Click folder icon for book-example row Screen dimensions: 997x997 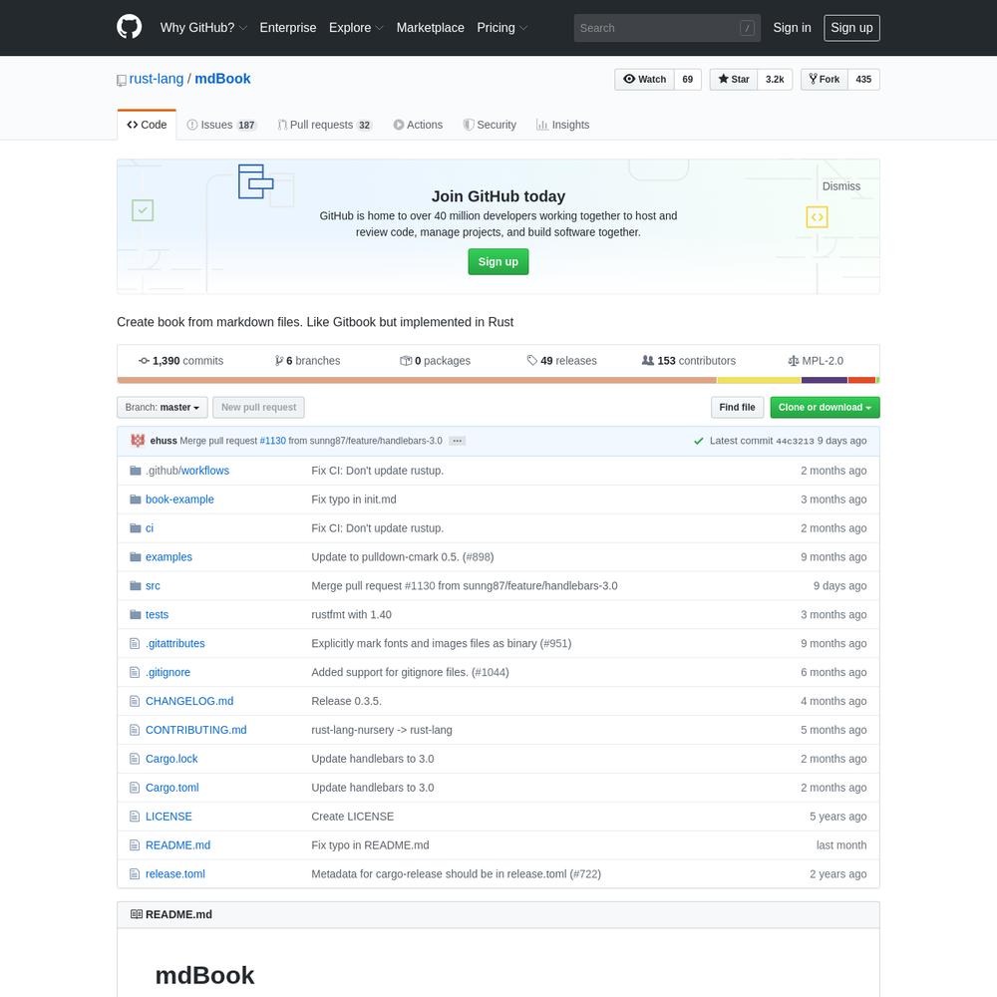135,499
